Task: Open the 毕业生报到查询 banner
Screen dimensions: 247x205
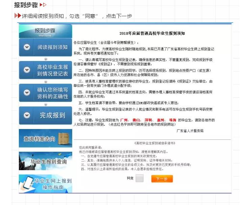Action: tap(46, 161)
